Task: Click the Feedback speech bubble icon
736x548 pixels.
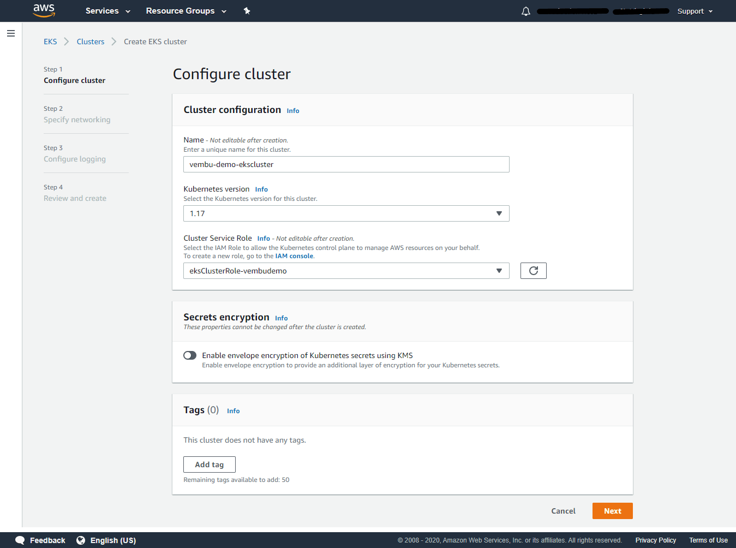Action: point(20,540)
